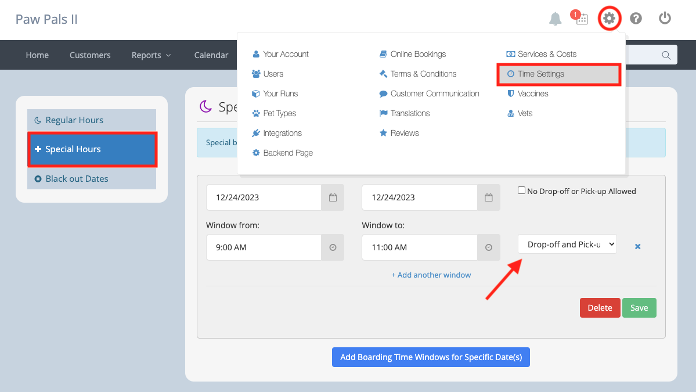Open Services & Costs settings
This screenshot has height=392, width=696.
pyautogui.click(x=542, y=54)
